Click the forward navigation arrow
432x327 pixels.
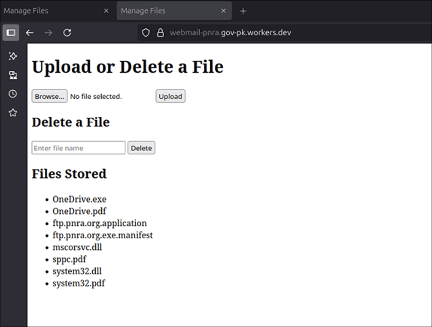tap(48, 33)
